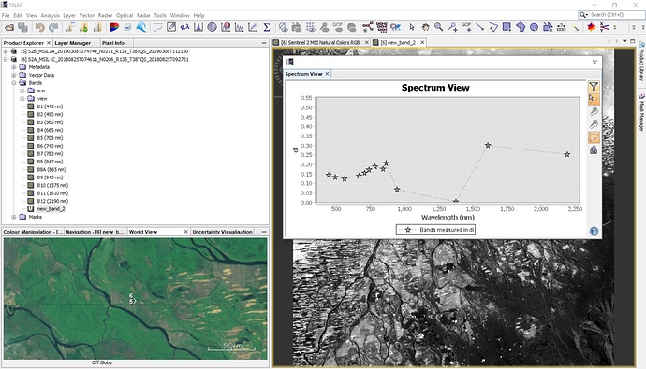Click the Information statistics circle icon
The height and width of the screenshot is (369, 646).
point(212,27)
